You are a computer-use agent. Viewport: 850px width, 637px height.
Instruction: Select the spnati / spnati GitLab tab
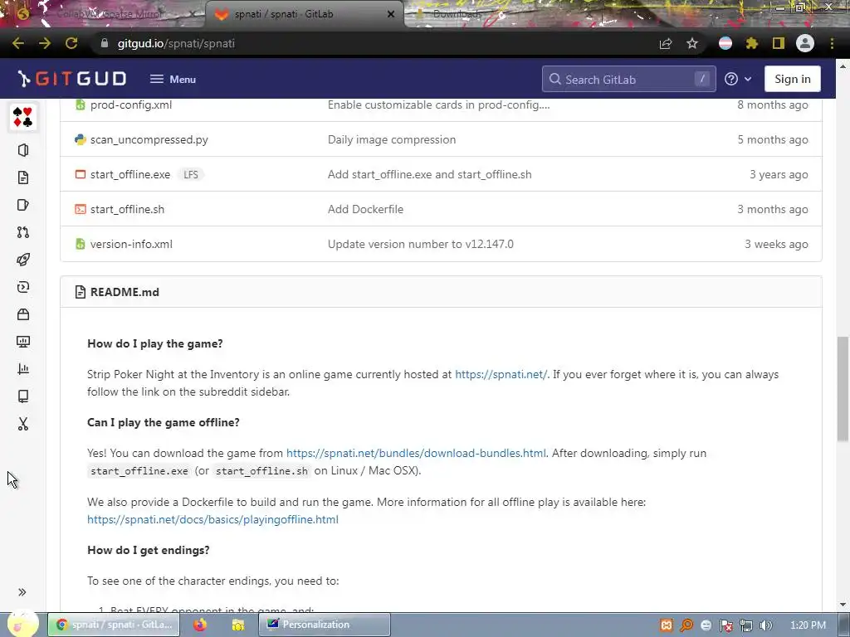(x=304, y=14)
